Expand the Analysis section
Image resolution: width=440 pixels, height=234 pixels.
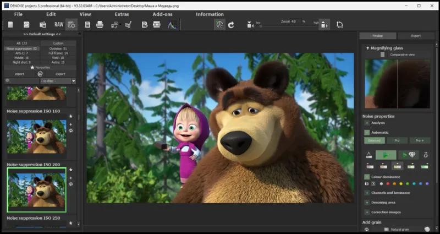pos(367,123)
